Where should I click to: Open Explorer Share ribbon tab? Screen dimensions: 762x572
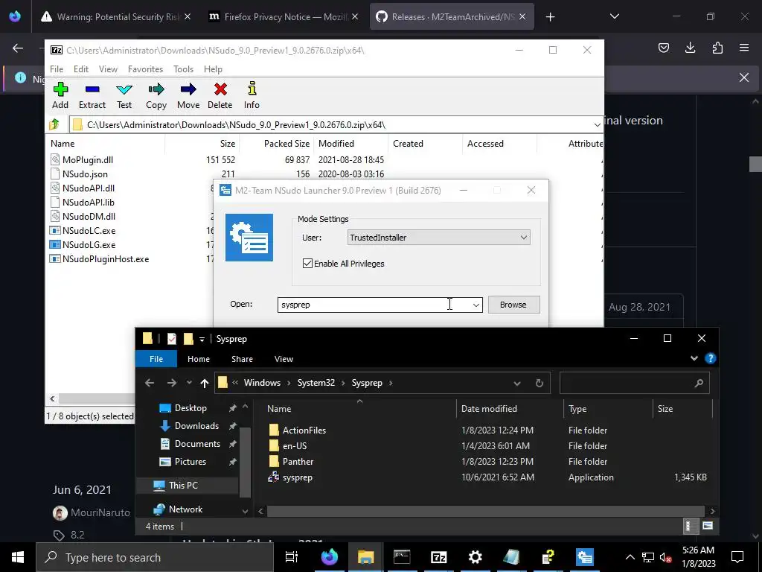click(242, 359)
